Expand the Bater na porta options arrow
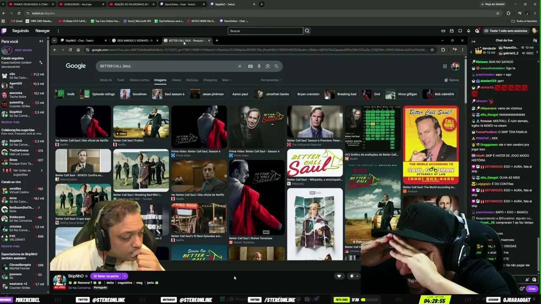Viewport: 541px width, 304px height. (x=125, y=276)
